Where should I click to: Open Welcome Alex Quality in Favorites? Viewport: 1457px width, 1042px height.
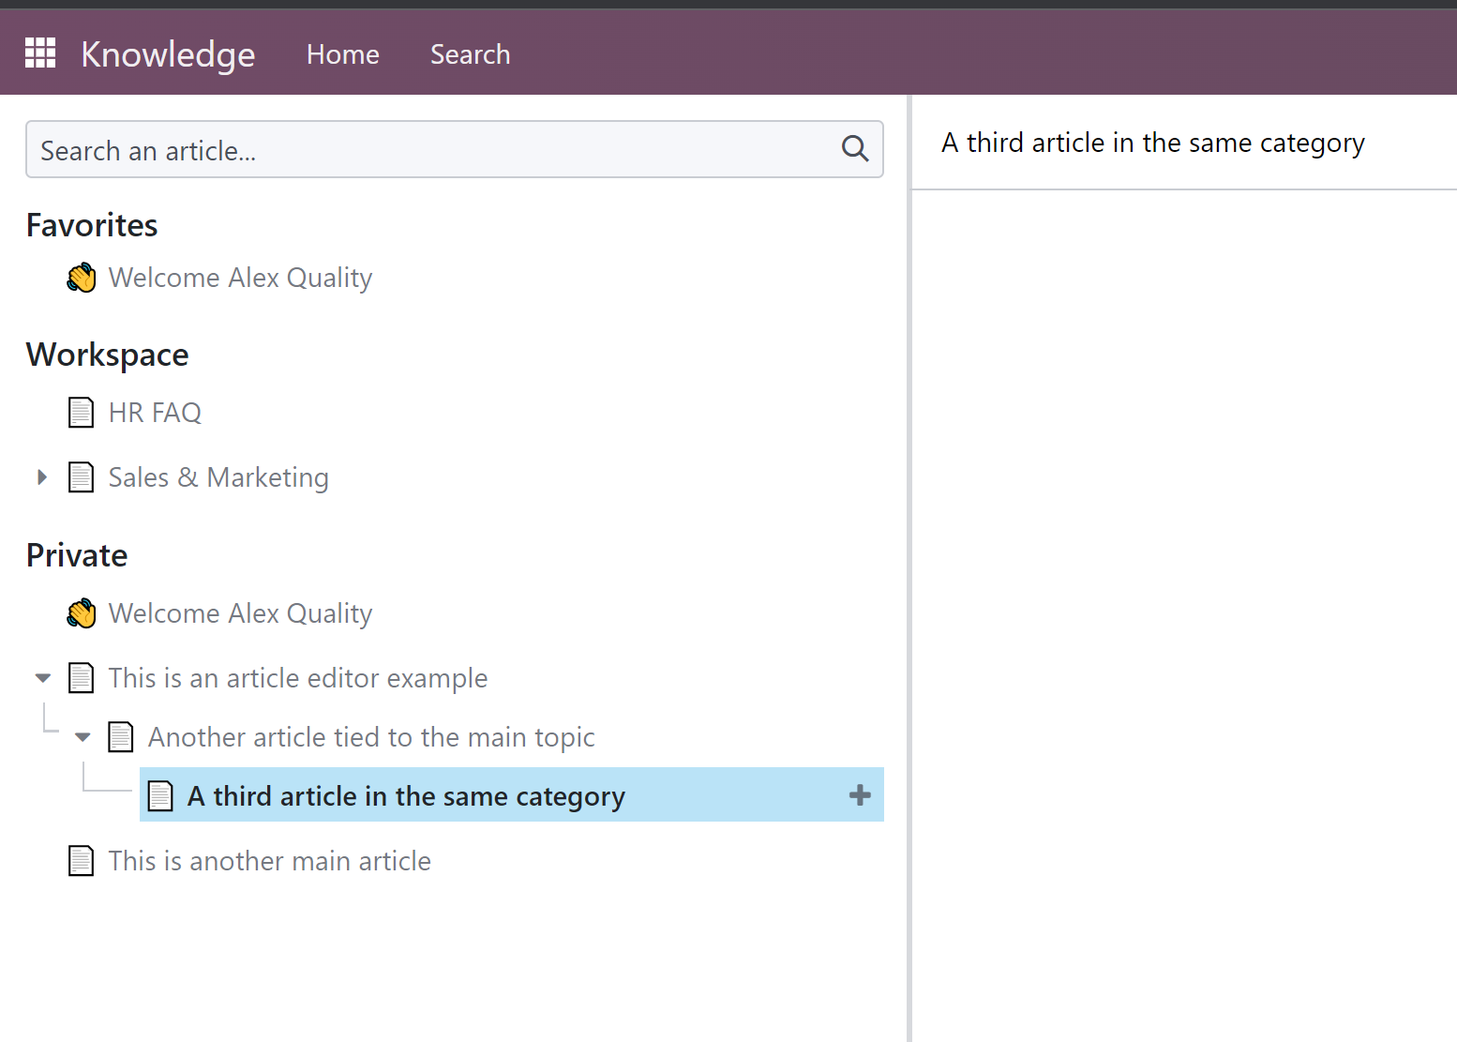point(240,278)
